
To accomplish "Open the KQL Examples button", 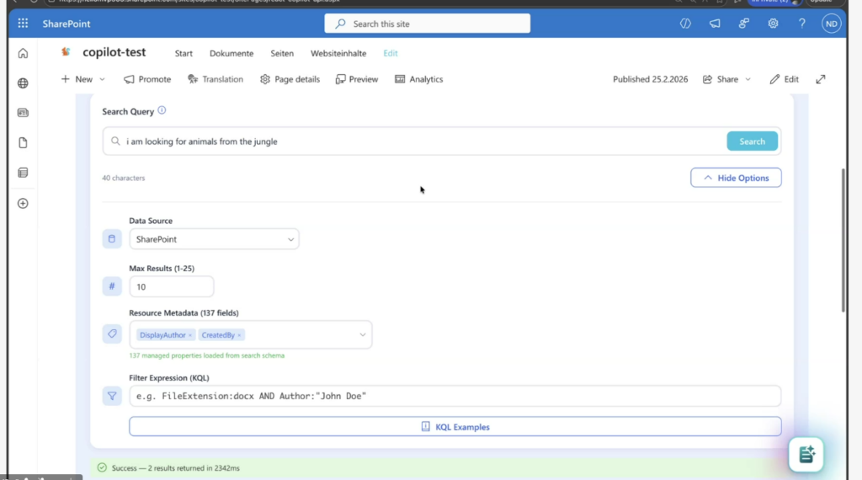I will pyautogui.click(x=455, y=427).
